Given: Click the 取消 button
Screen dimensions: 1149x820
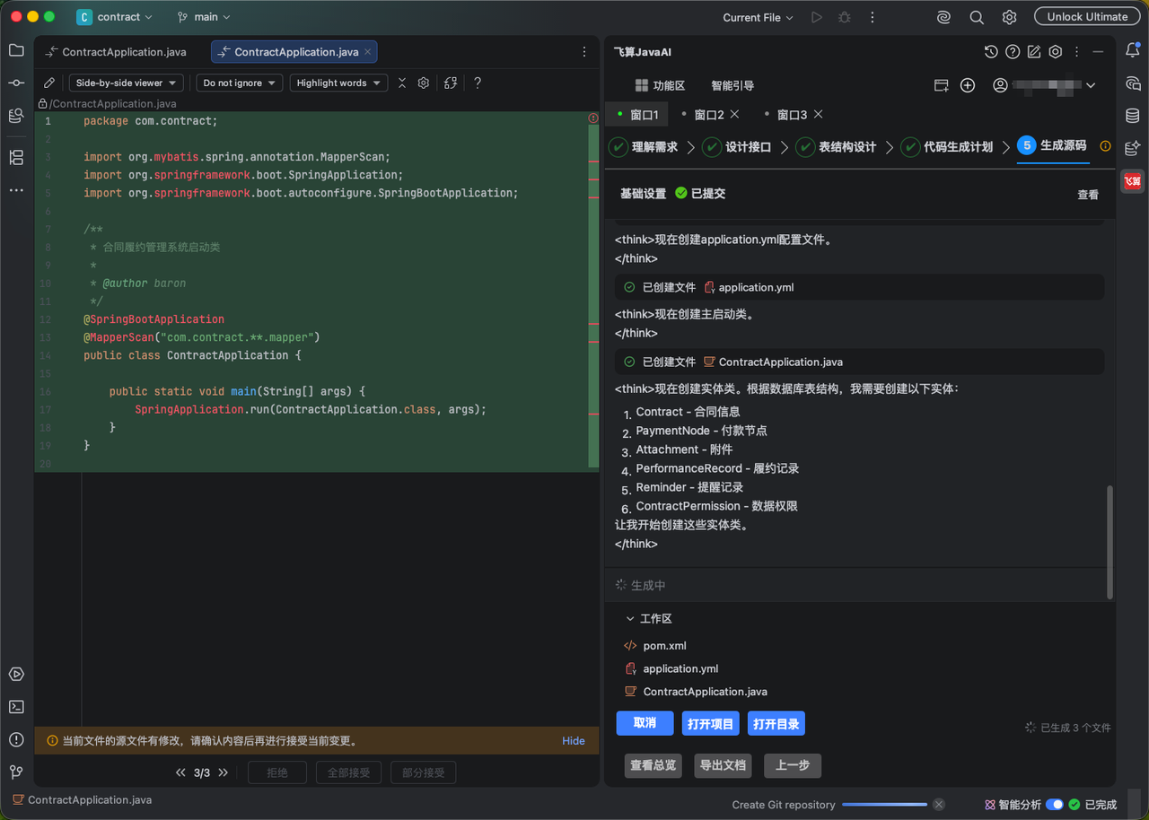Looking at the screenshot, I should pyautogui.click(x=645, y=723).
